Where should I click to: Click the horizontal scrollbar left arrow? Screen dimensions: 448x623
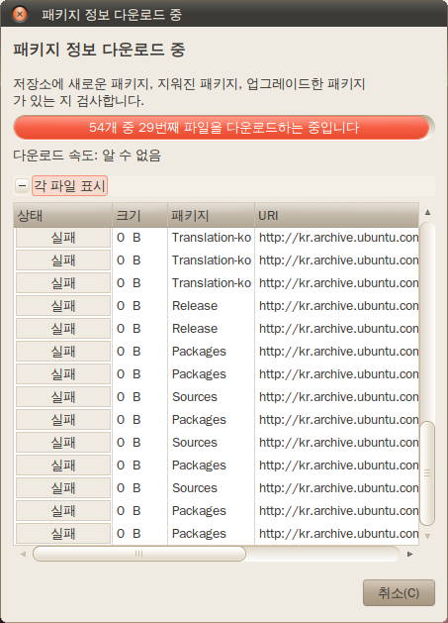click(23, 554)
